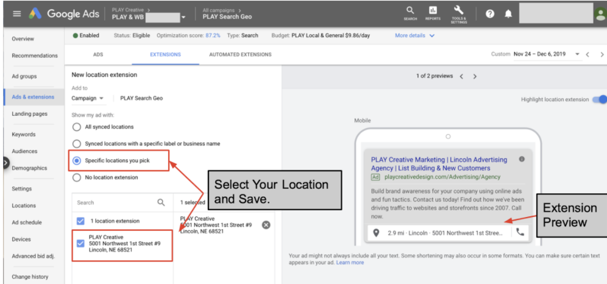Screen dimensions: 607x284
Task: Expand the collapsed side panel arrow
Action: click(5, 163)
